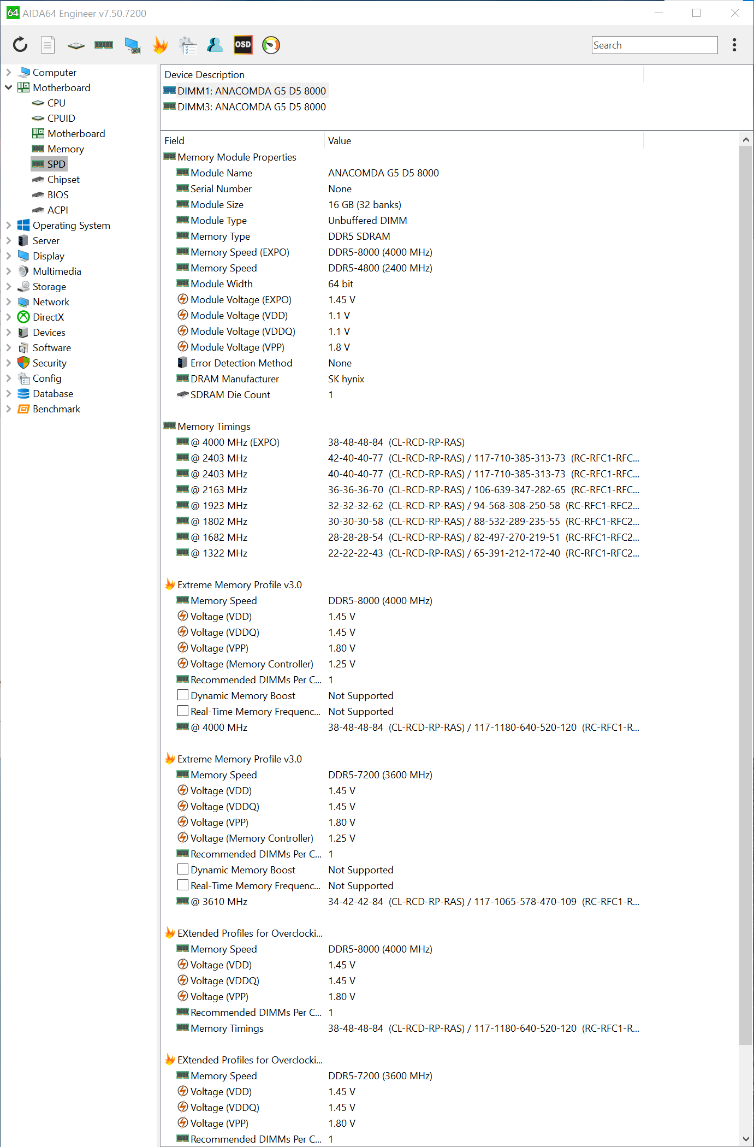
Task: Toggle Dynamic Memory Boost checkbox for DDR5-7200 XMP profile
Action: pyautogui.click(x=183, y=869)
